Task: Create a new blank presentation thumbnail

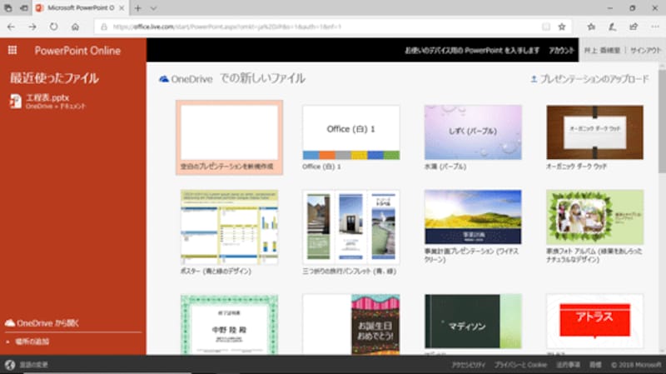Action: pyautogui.click(x=230, y=137)
